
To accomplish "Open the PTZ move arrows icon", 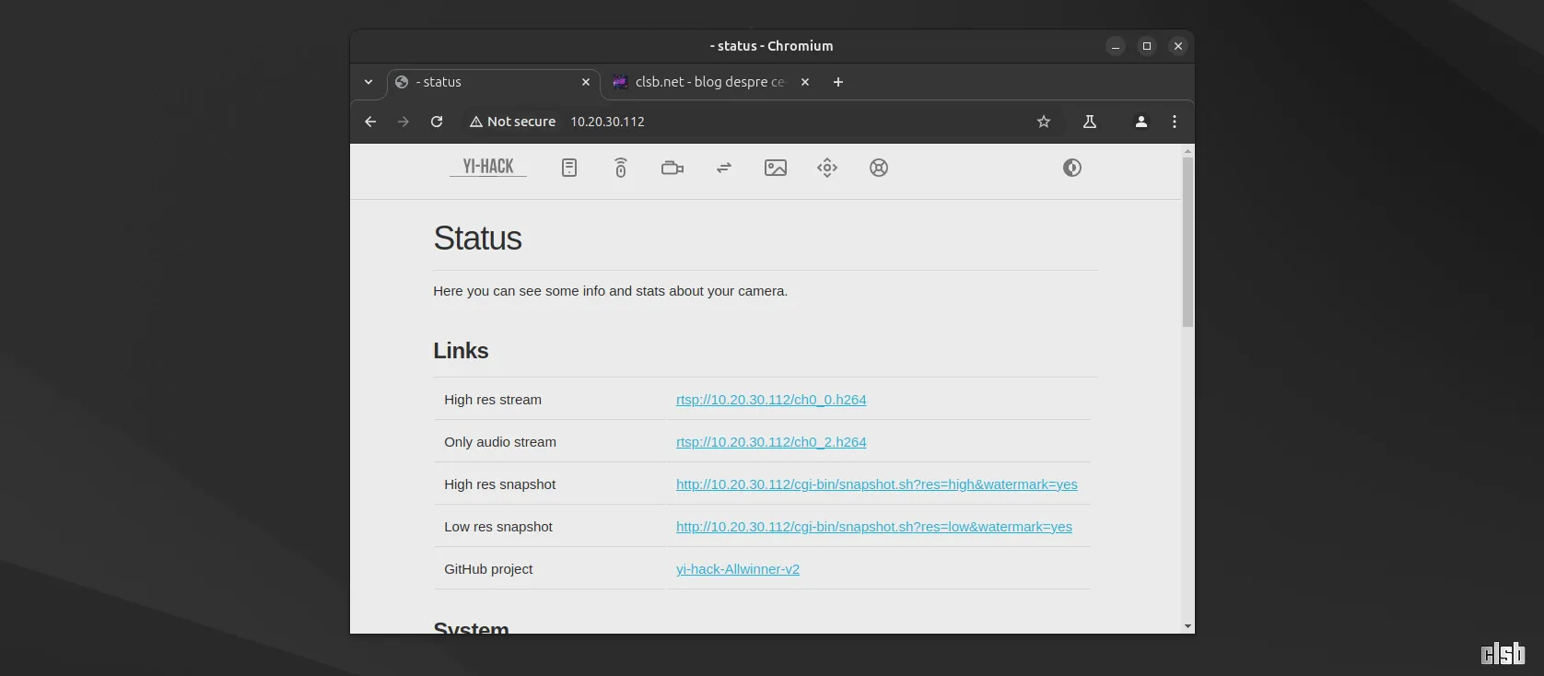I will 827,168.
